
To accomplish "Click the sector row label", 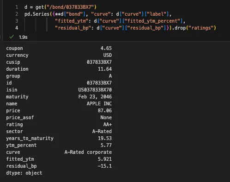I will pyautogui.click(x=14, y=131).
